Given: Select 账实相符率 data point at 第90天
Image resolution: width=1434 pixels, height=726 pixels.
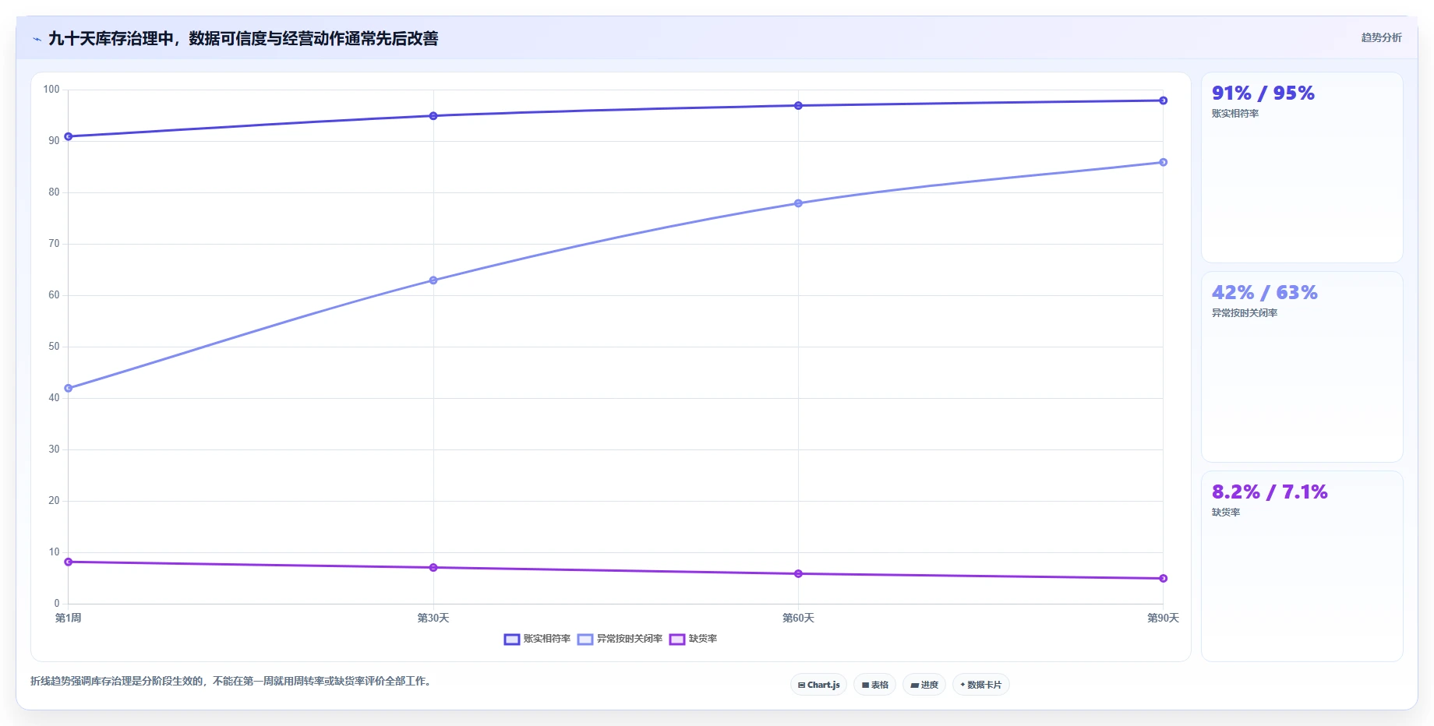Looking at the screenshot, I should pos(1163,100).
